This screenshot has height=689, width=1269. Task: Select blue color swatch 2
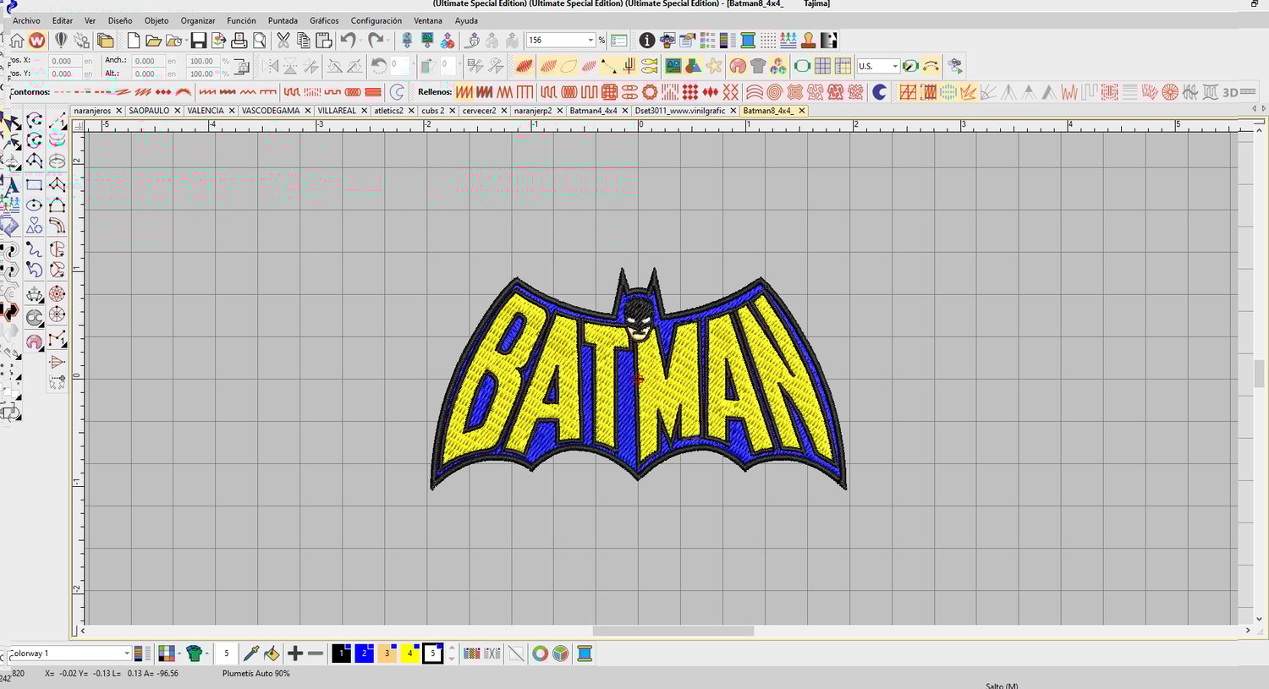click(364, 653)
